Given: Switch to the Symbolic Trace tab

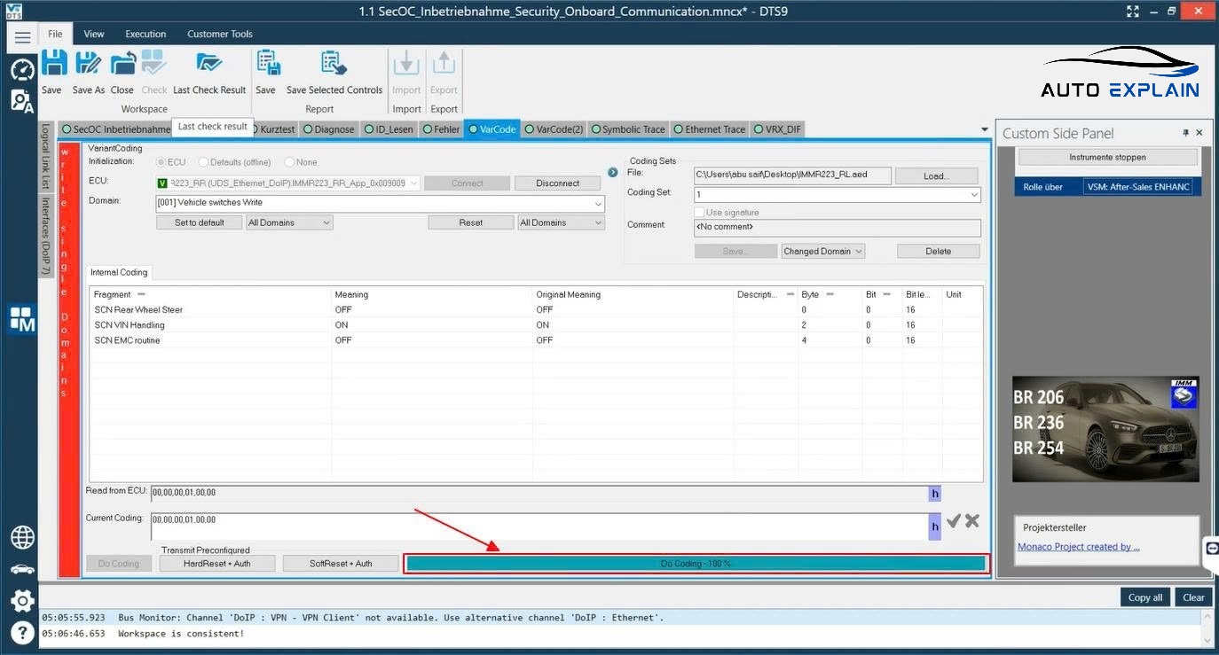Looking at the screenshot, I should tap(627, 129).
